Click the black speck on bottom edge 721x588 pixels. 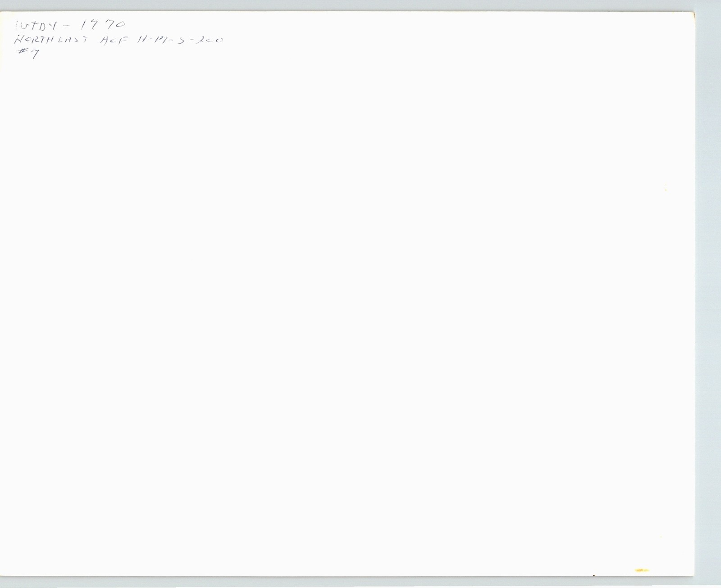click(593, 575)
